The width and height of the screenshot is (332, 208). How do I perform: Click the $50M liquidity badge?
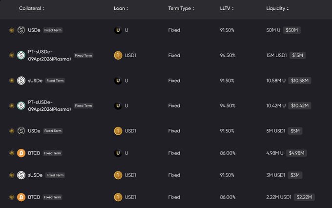292,30
